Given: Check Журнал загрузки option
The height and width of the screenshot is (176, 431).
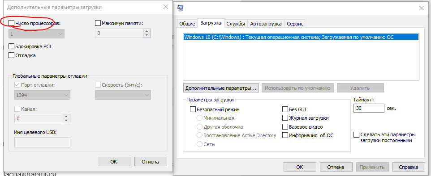Looking at the screenshot, I should tap(285, 118).
